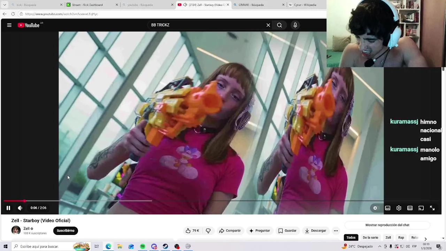Open Steam from the taskbar
The width and height of the screenshot is (446, 251).
[x=166, y=246]
